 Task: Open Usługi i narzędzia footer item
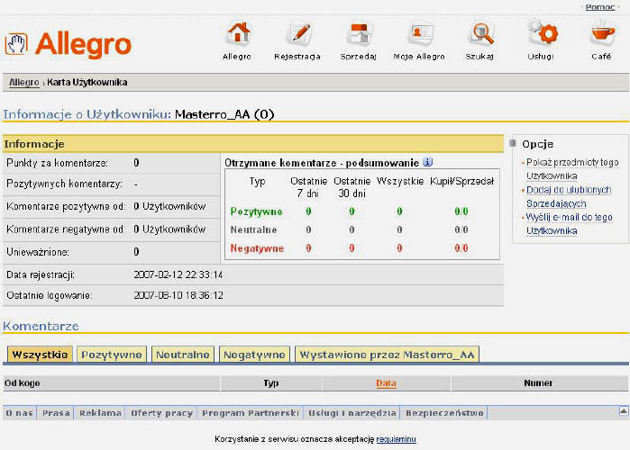coord(352,413)
